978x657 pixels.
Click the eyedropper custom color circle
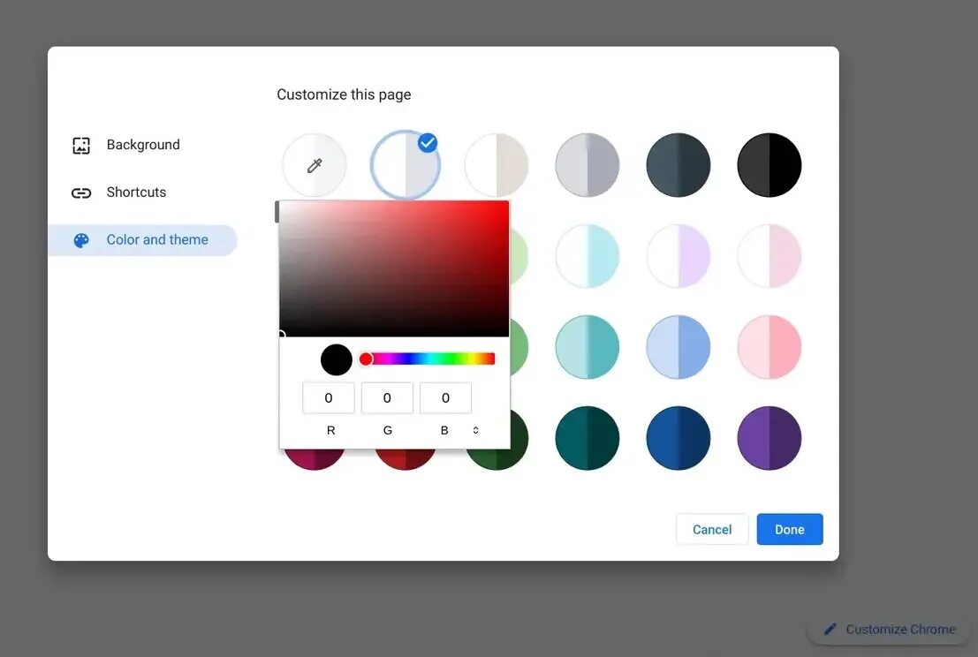pyautogui.click(x=314, y=165)
